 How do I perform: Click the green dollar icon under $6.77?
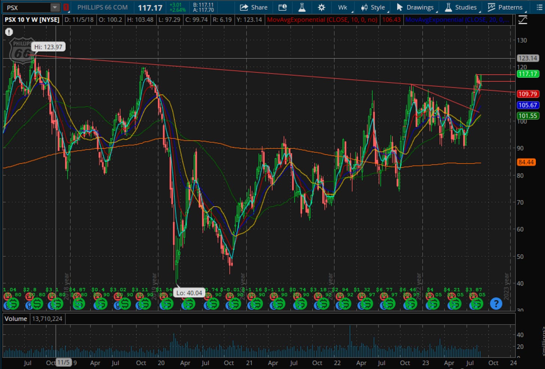point(389,304)
